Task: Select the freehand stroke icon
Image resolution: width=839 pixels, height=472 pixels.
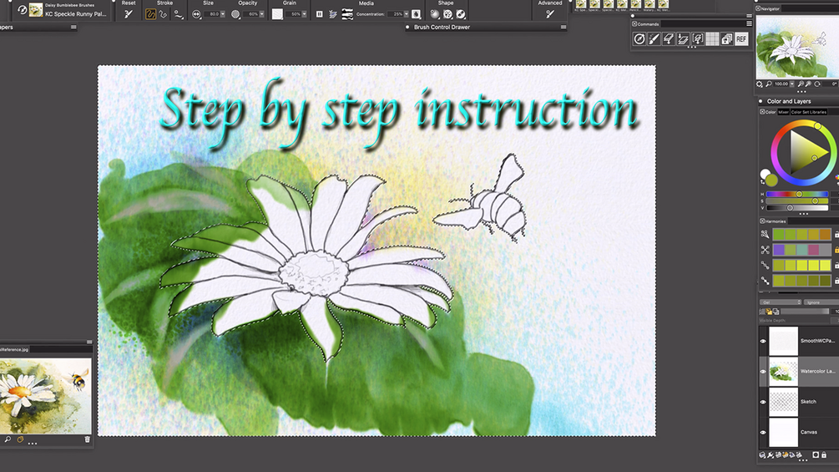Action: 150,14
